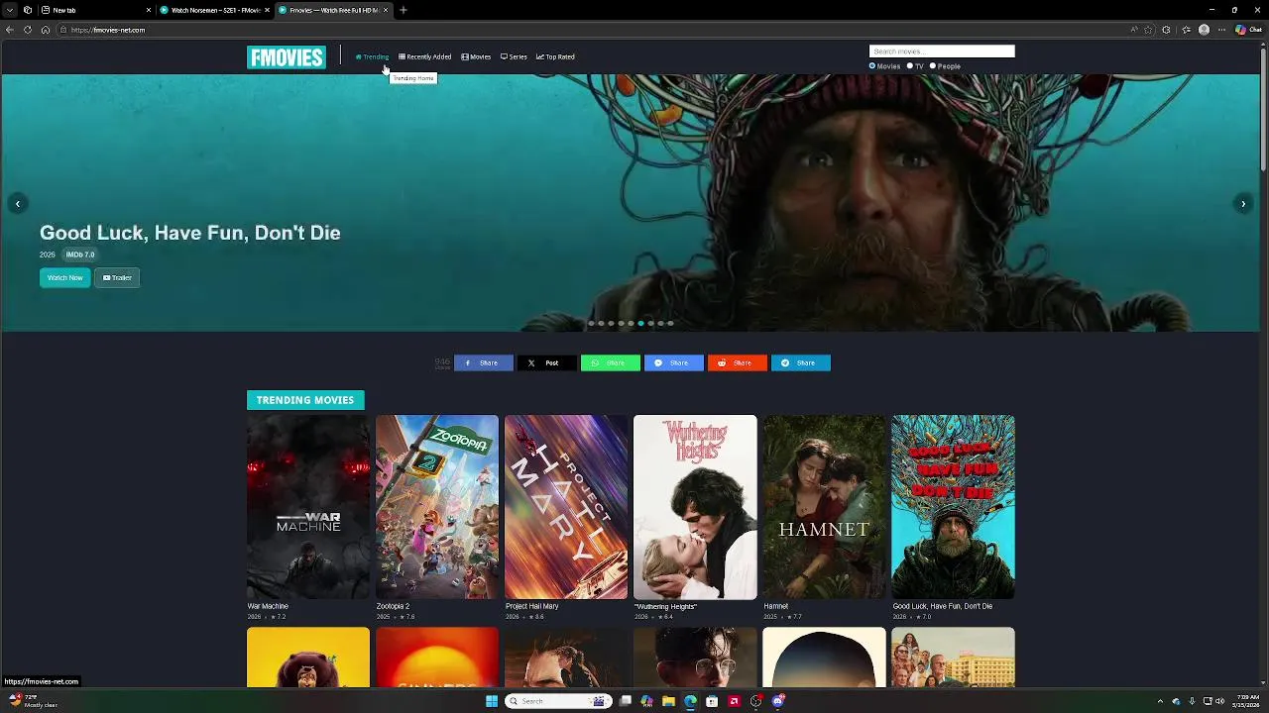Open Microsoft Store from the taskbar
1269x713 pixels.
[x=712, y=701]
